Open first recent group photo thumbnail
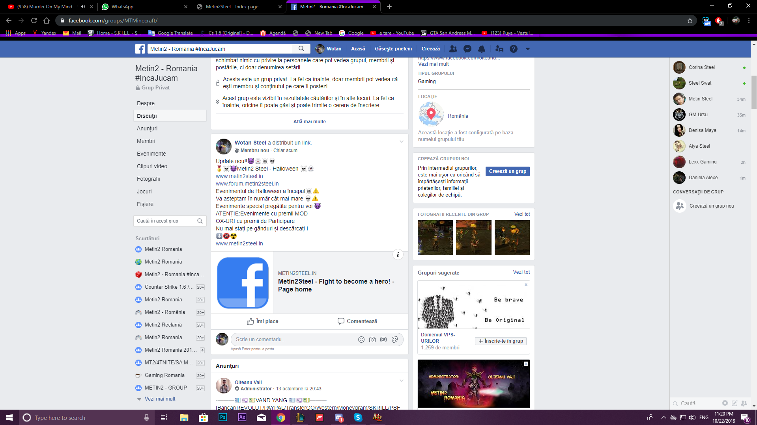The width and height of the screenshot is (757, 425). click(435, 238)
